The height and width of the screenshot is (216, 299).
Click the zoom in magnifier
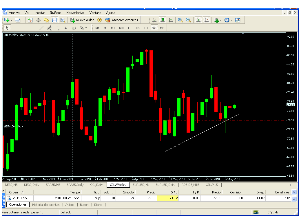[180, 20]
